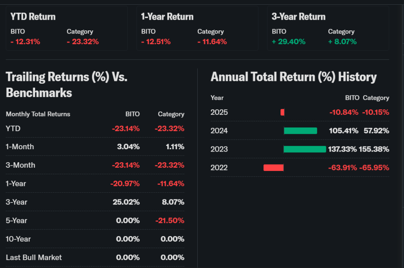The width and height of the screenshot is (404, 268).
Task: Click the 155.38% category return for 2023
Action: pos(374,149)
